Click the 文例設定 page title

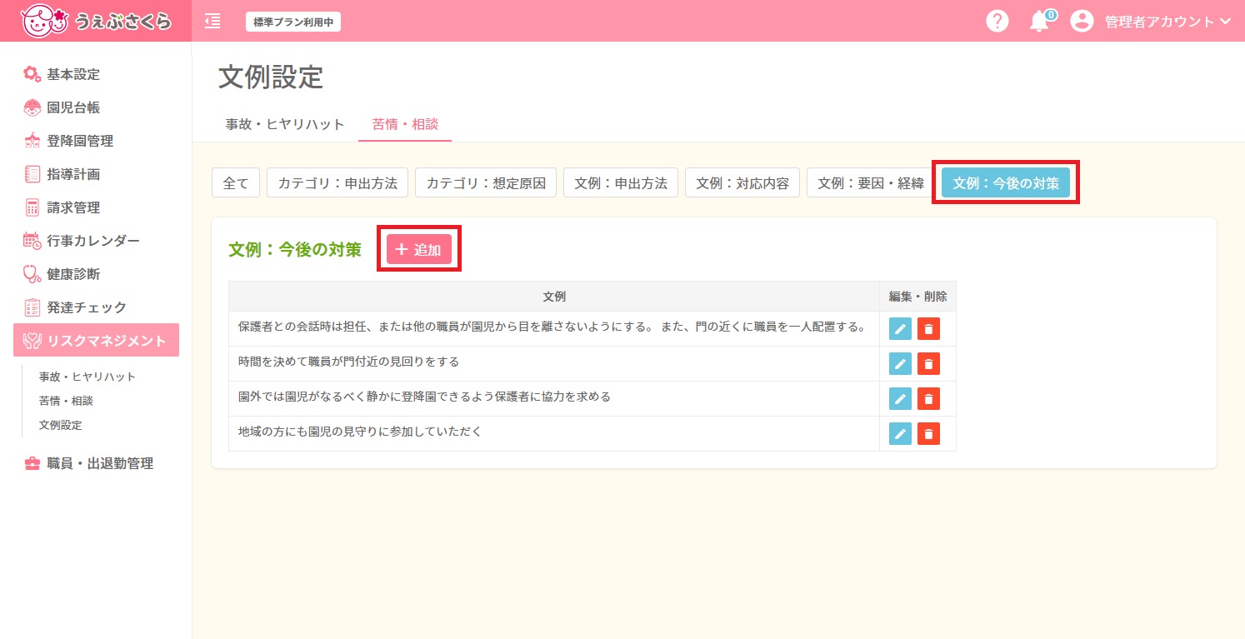click(x=271, y=77)
